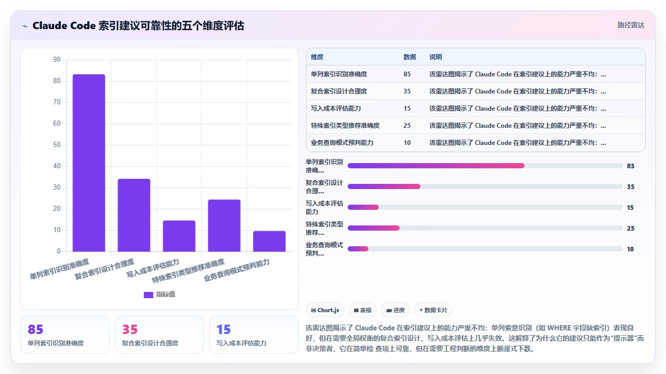
Task: Click the value 10 in the table
Action: tap(407, 143)
